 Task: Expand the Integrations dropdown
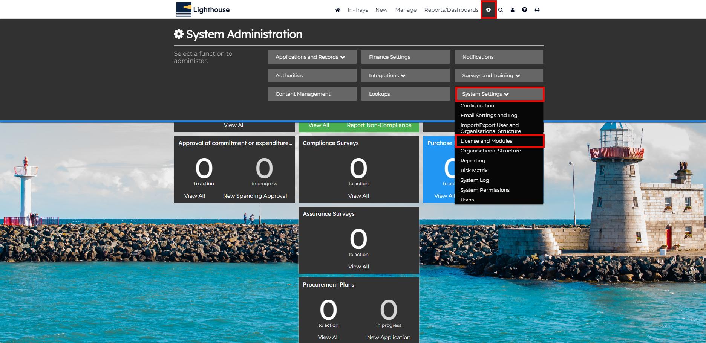(405, 75)
